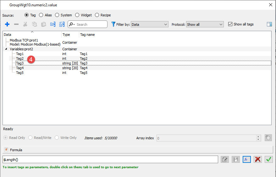The width and height of the screenshot is (276, 177).
Task: Toggle the panel layout icon at toolbar right
Action: point(269,24)
